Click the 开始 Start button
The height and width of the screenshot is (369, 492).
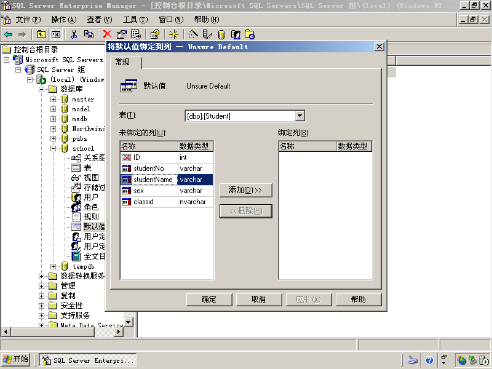pyautogui.click(x=16, y=360)
